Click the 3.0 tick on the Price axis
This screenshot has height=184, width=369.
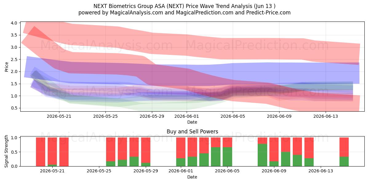(14, 47)
